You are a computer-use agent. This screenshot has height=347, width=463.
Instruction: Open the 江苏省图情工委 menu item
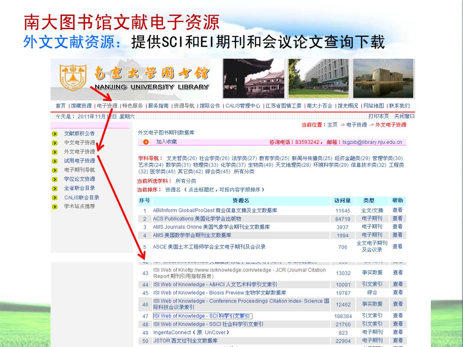[283, 106]
